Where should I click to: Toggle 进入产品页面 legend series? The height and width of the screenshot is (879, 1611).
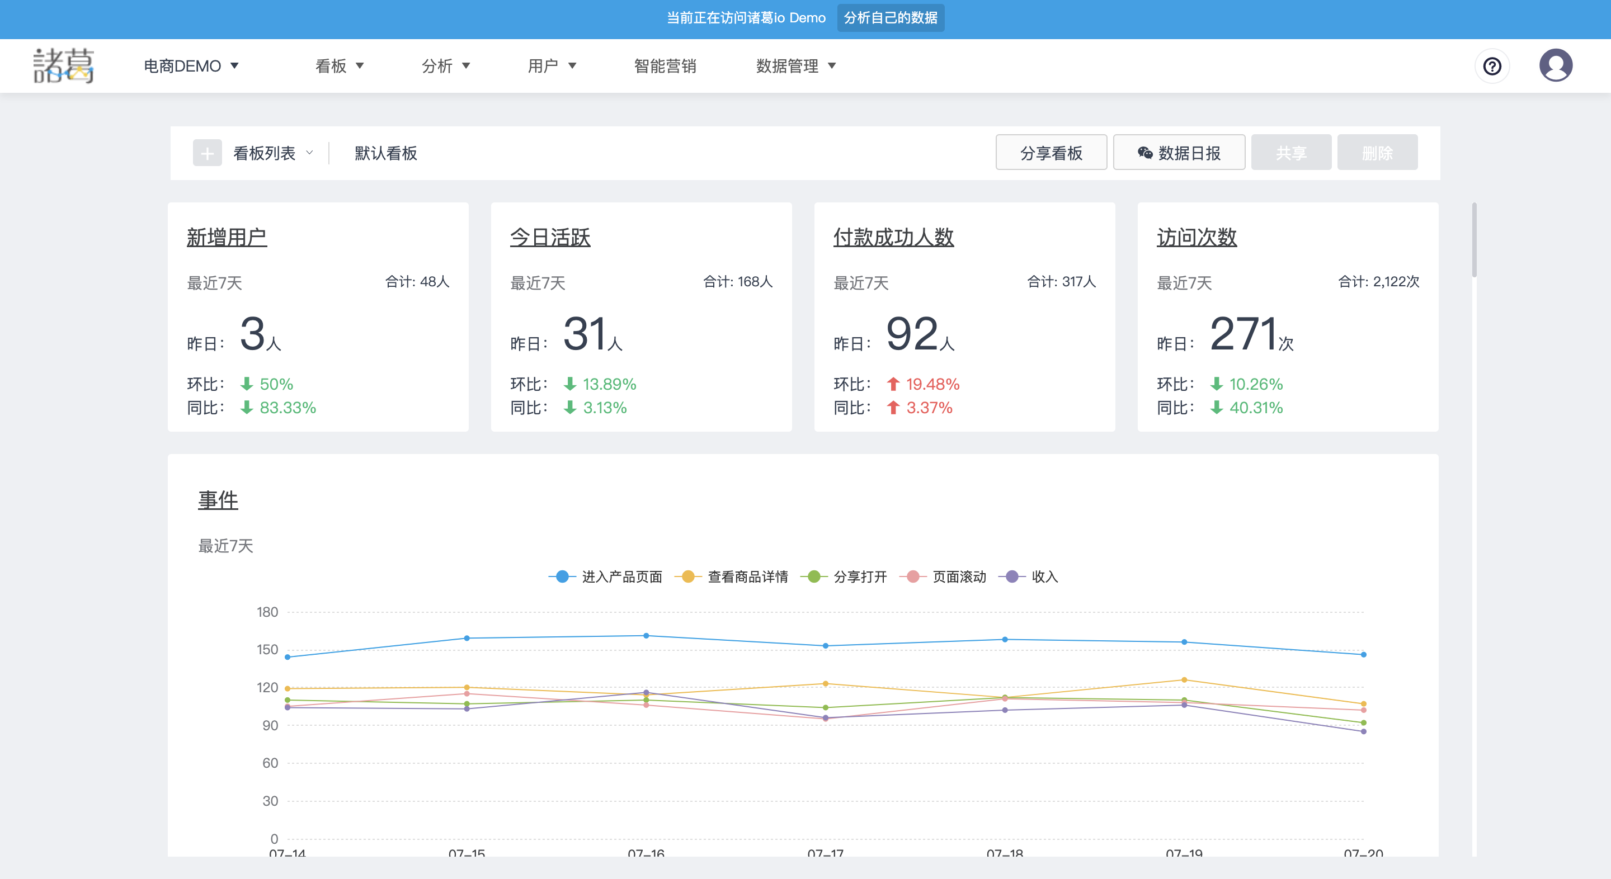(606, 576)
